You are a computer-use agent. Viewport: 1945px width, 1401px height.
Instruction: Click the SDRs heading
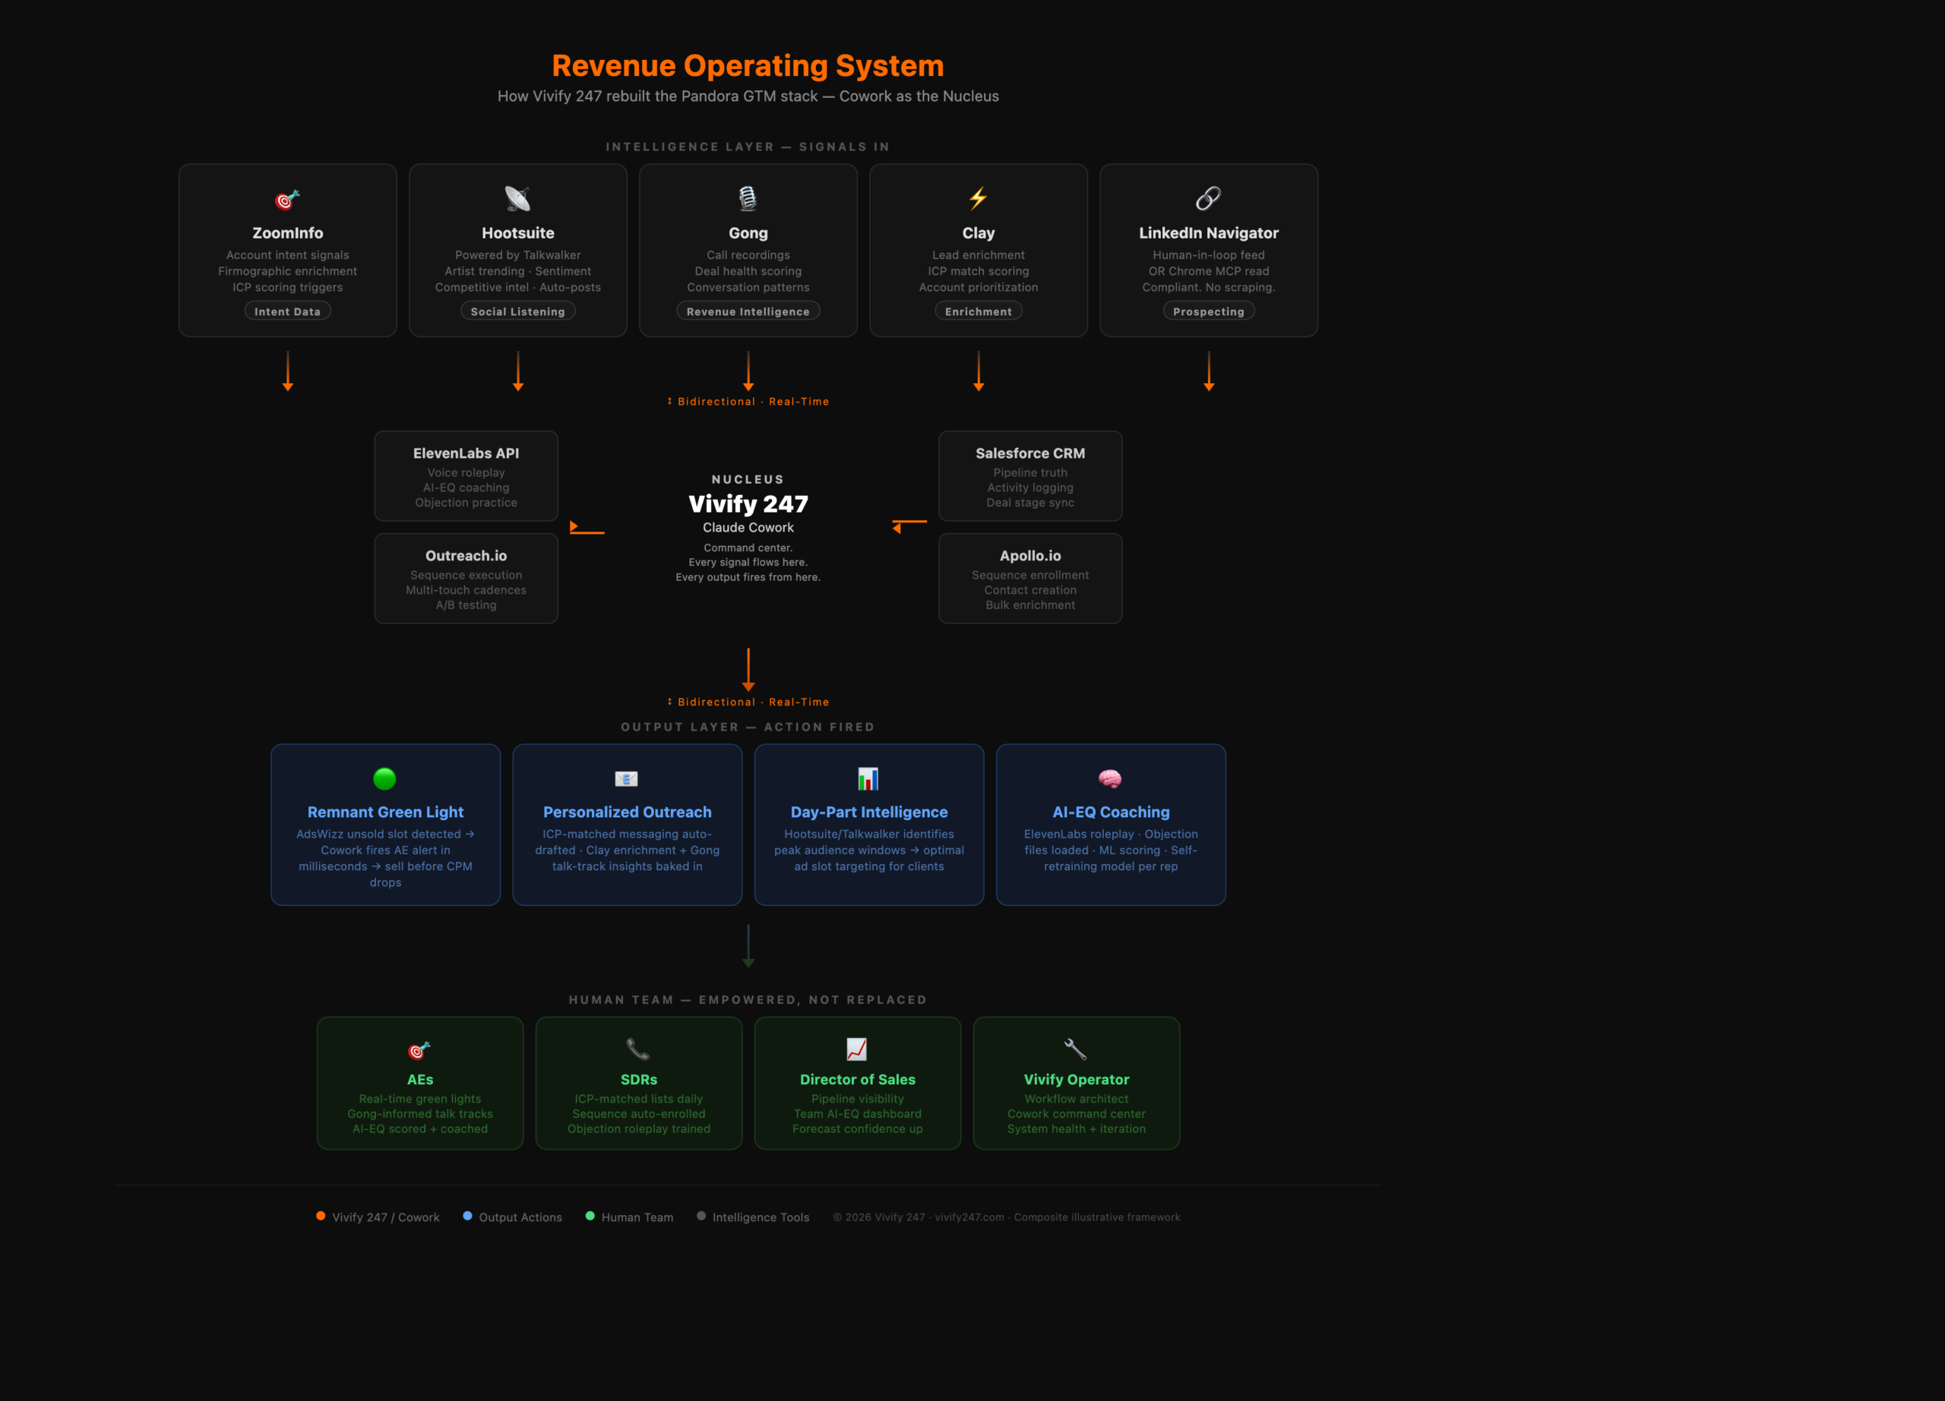[x=639, y=1080]
